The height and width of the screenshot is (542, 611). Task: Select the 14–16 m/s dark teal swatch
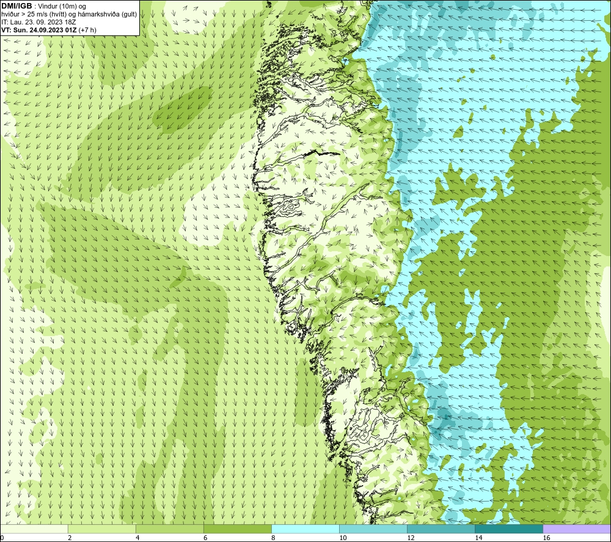pos(509,529)
